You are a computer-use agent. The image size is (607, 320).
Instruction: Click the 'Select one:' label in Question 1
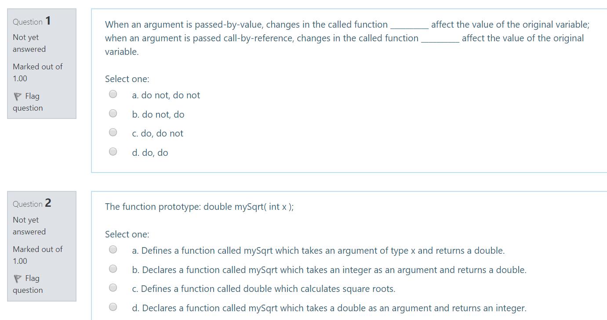[x=127, y=79]
